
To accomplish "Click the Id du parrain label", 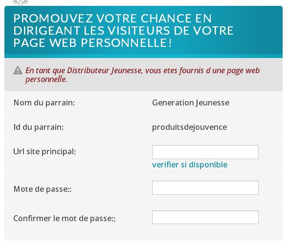I will coord(39,127).
